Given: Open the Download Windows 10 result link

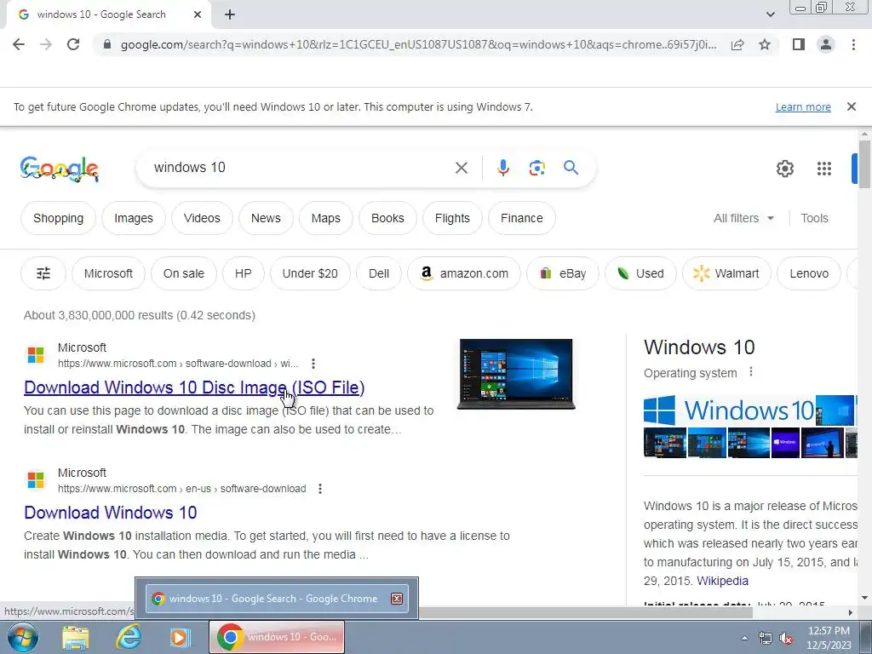Looking at the screenshot, I should [x=111, y=512].
